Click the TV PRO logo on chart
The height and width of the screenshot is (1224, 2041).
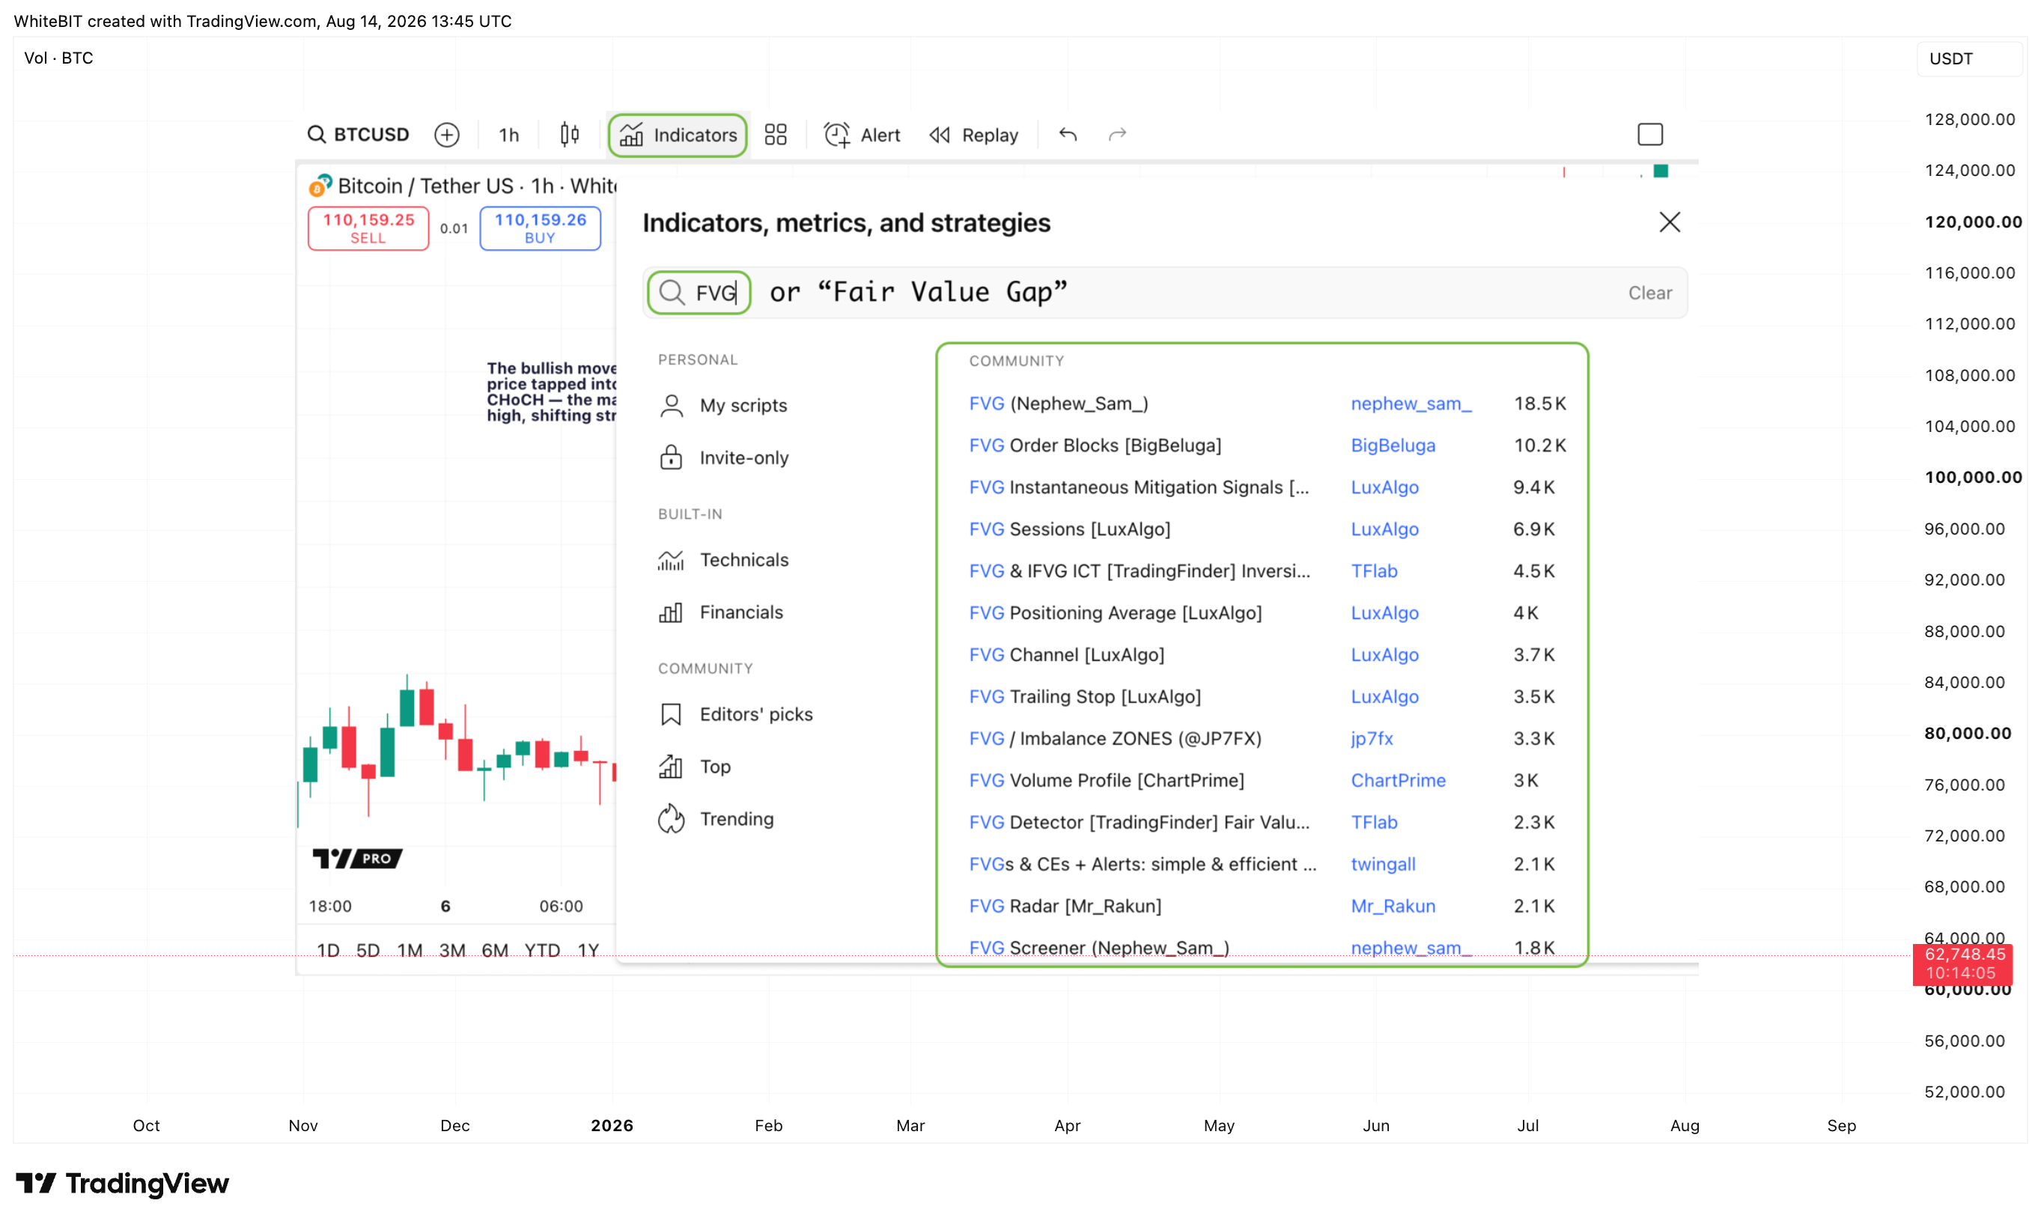357,859
